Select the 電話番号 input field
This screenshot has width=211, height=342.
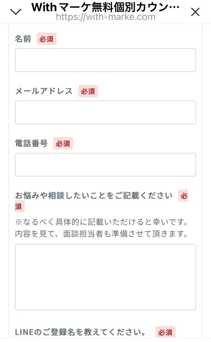pyautogui.click(x=105, y=165)
